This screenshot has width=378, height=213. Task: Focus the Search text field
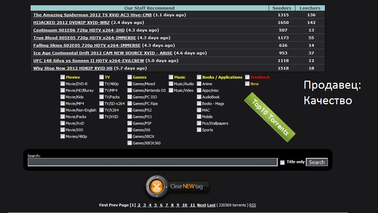pyautogui.click(x=153, y=162)
